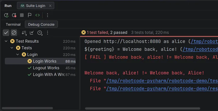Select the failed Login Works test
This screenshot has height=111, width=218.
click(40, 61)
